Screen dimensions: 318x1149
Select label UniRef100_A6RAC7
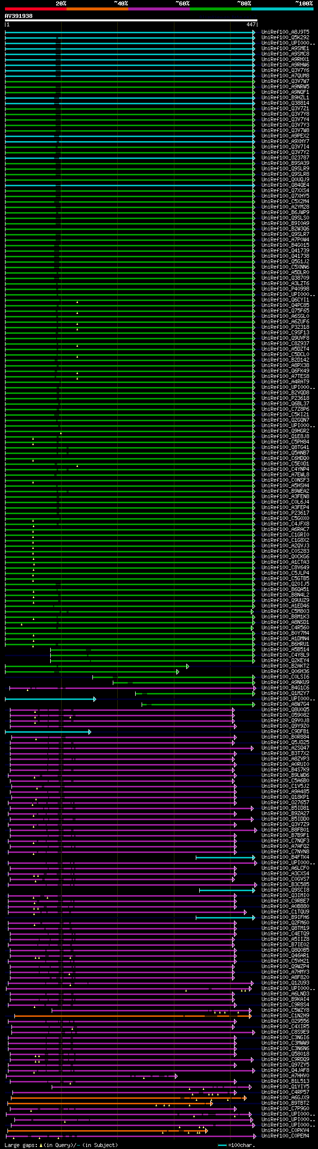(285, 529)
